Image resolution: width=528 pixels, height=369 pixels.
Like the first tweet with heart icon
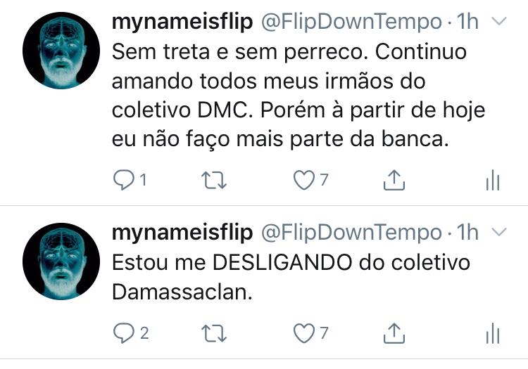[x=303, y=180]
